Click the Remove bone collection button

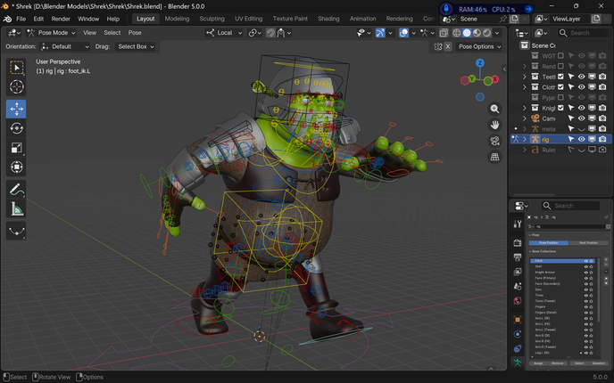pyautogui.click(x=558, y=363)
